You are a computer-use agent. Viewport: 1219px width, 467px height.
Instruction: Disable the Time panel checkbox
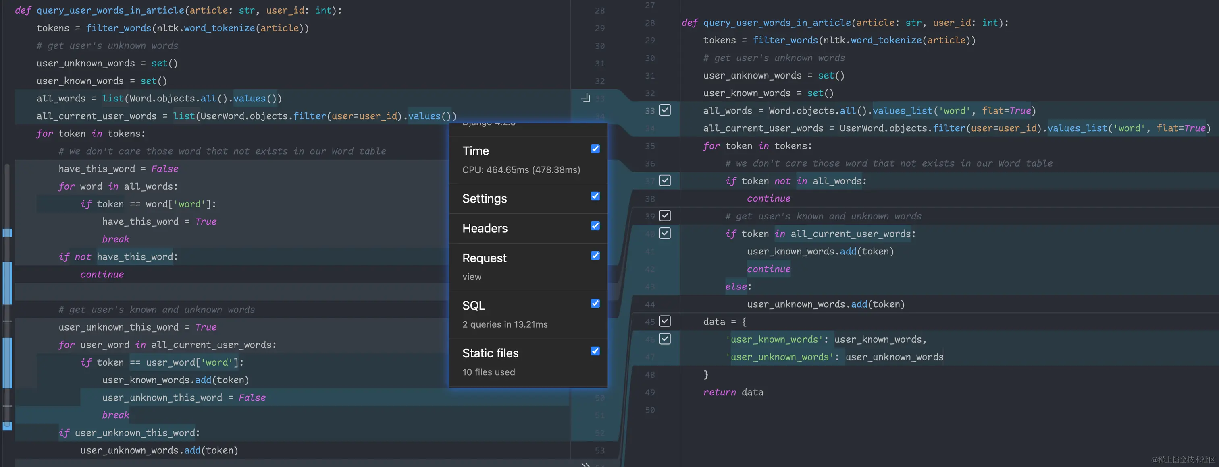coord(595,149)
